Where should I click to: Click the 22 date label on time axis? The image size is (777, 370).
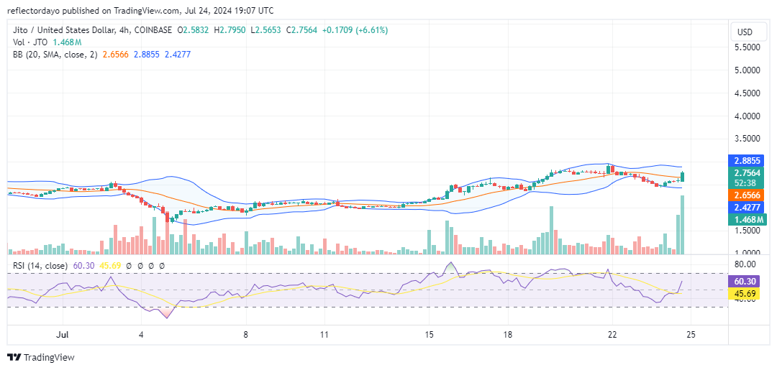click(x=612, y=334)
